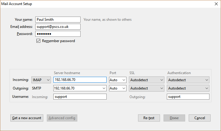Open the Outgoing SSL Autodetect dropdown
The image size is (221, 131).
point(147,88)
